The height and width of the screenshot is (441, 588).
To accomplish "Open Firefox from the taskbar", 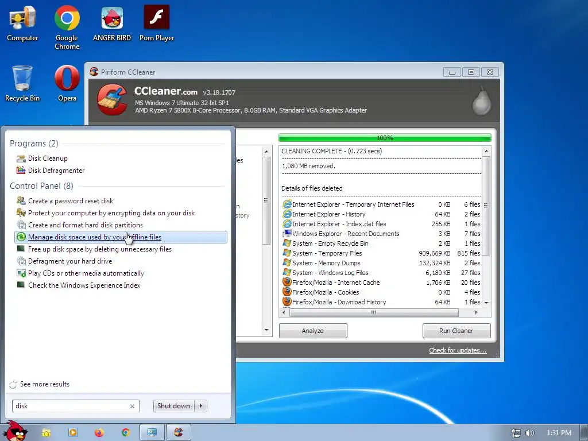I will coord(99,433).
